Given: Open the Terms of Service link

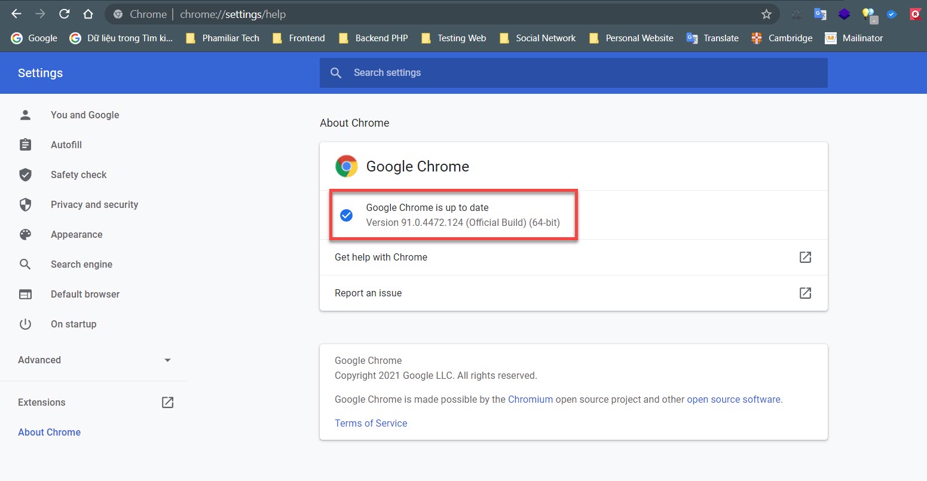Looking at the screenshot, I should (371, 423).
